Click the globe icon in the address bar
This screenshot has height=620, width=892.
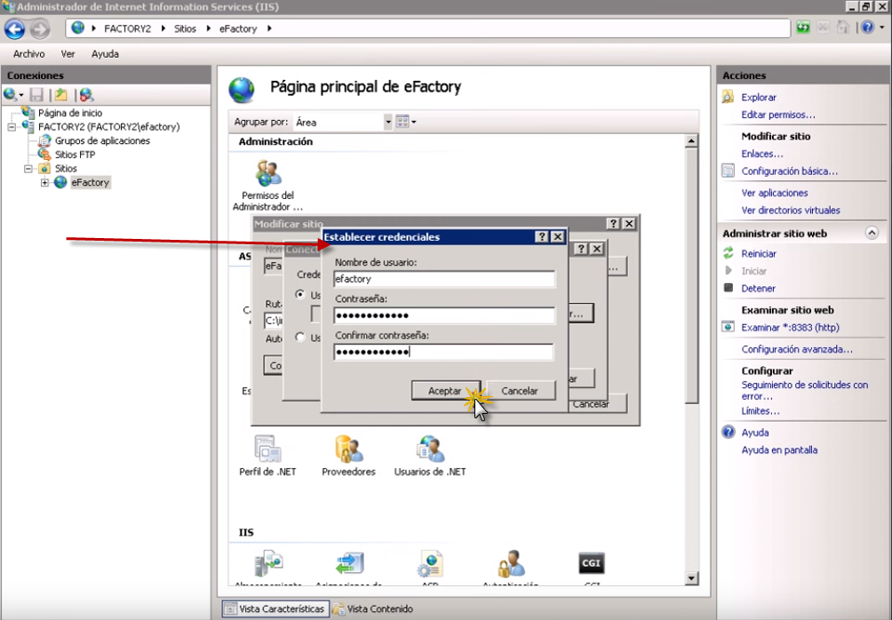[78, 28]
